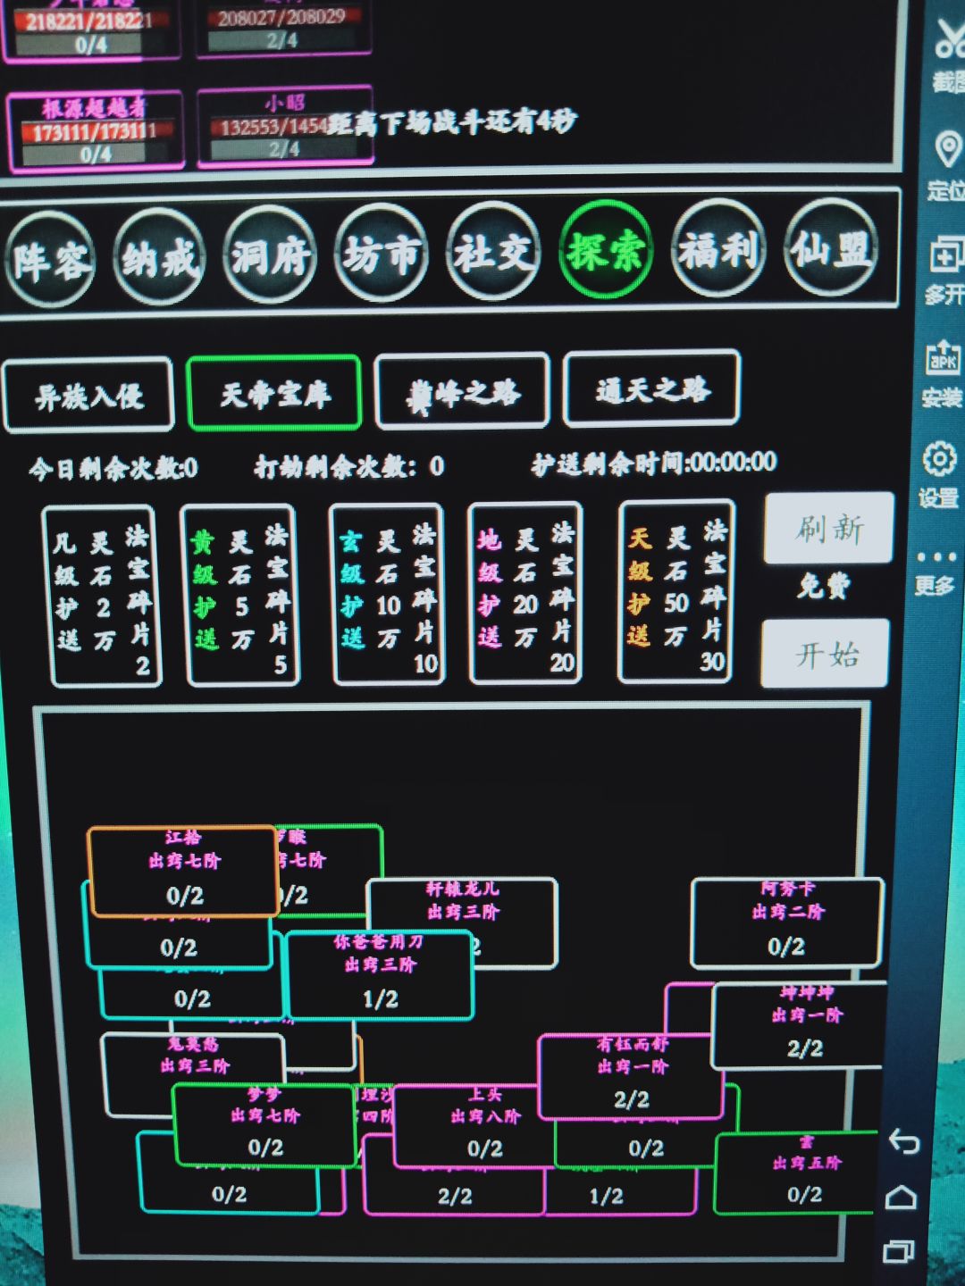Click the 护送剩余时间 timer text
This screenshot has height=1286, width=965.
coord(654,463)
